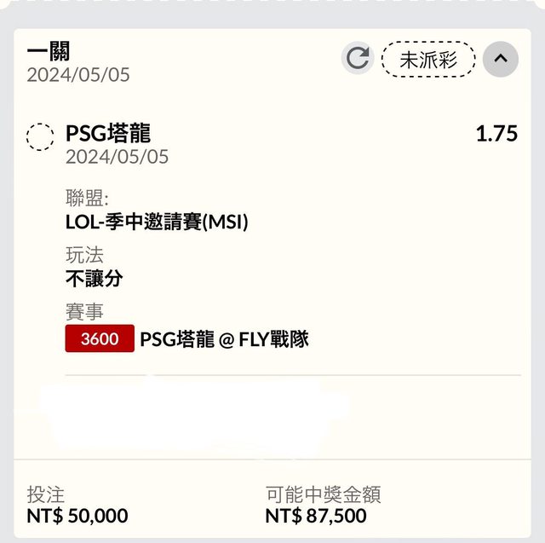Click the PSG塔龍 @ FLY戰隊 match name
Screen dimensions: 545x543
(x=224, y=339)
